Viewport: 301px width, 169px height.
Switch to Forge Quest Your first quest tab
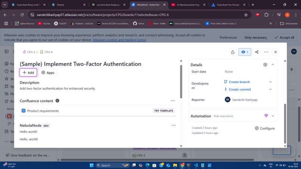(x=228, y=4)
